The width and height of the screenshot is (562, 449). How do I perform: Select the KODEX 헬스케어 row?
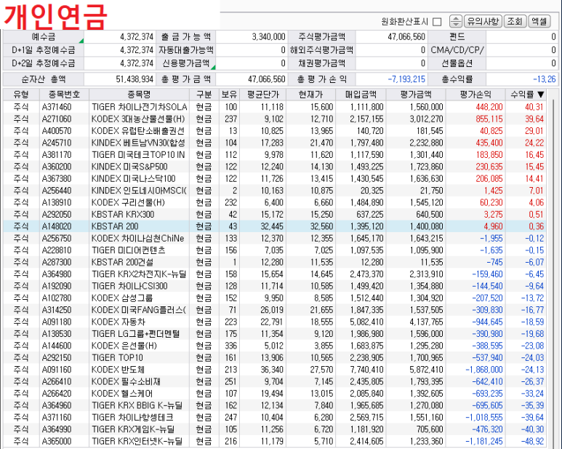[275, 394]
